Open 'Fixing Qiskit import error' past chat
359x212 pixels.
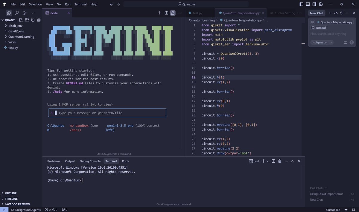click(326, 194)
